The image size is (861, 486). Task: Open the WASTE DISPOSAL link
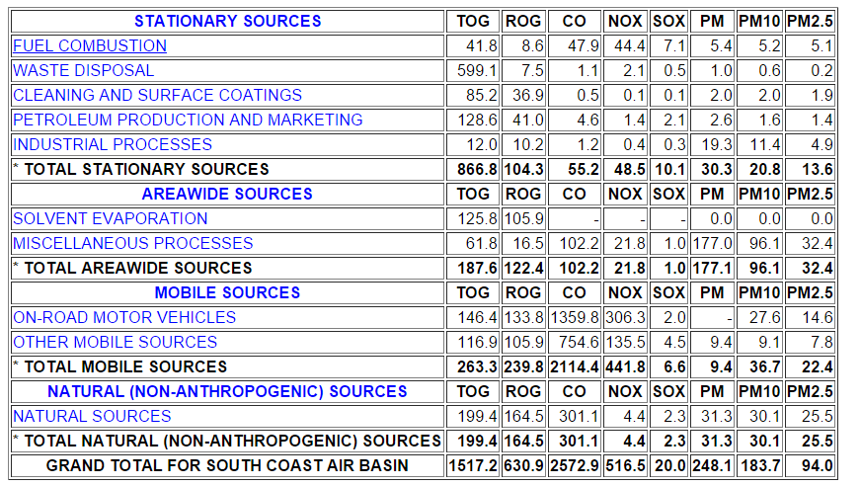pos(84,70)
